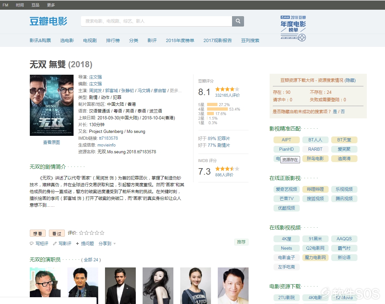Open the IMDb link tt7183578
This screenshot has width=385, height=304.
pos(109,138)
